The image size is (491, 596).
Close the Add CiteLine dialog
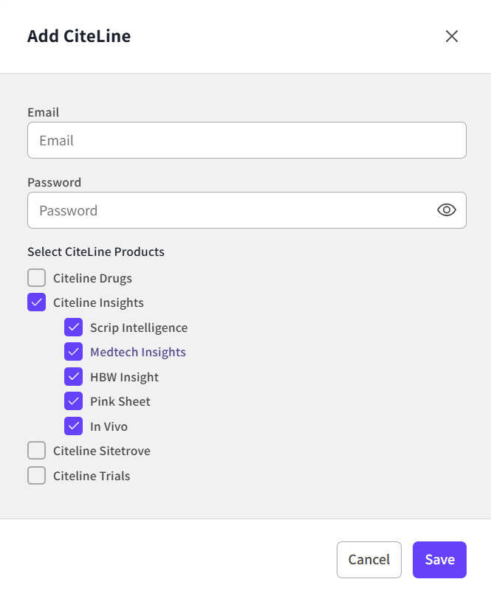452,36
